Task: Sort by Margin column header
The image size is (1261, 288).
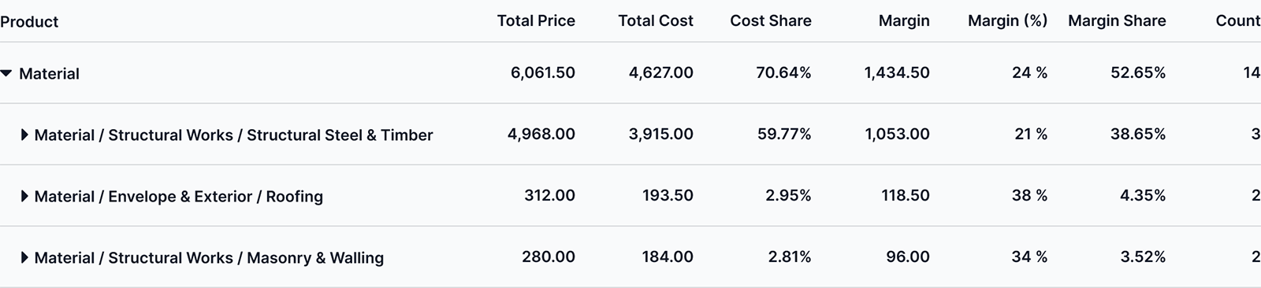Action: tap(904, 21)
